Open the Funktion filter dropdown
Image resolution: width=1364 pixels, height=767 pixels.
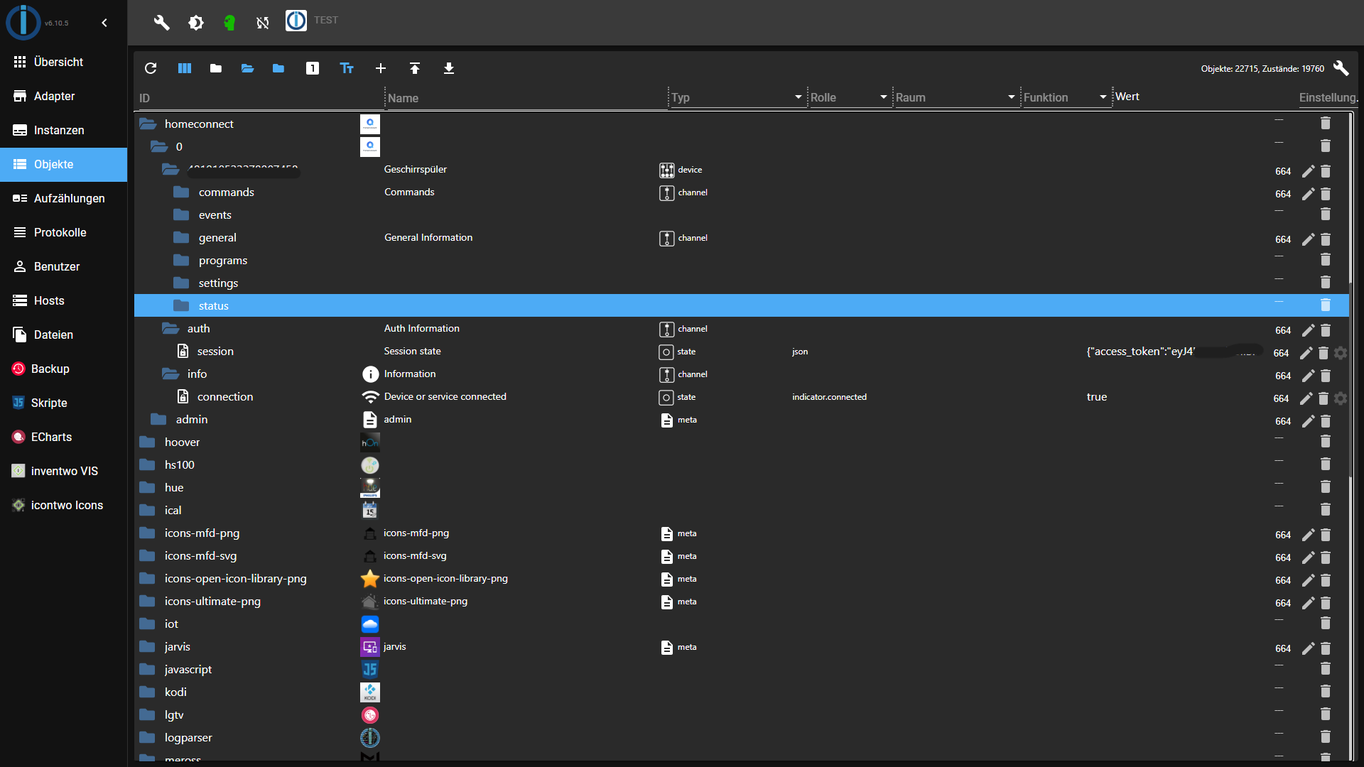pyautogui.click(x=1066, y=97)
